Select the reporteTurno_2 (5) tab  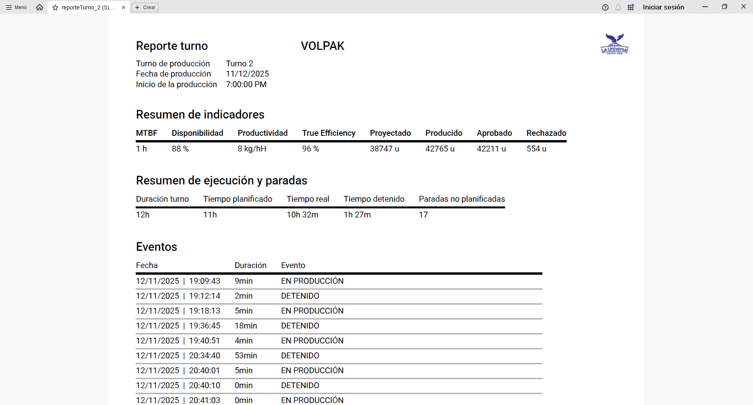click(x=88, y=7)
